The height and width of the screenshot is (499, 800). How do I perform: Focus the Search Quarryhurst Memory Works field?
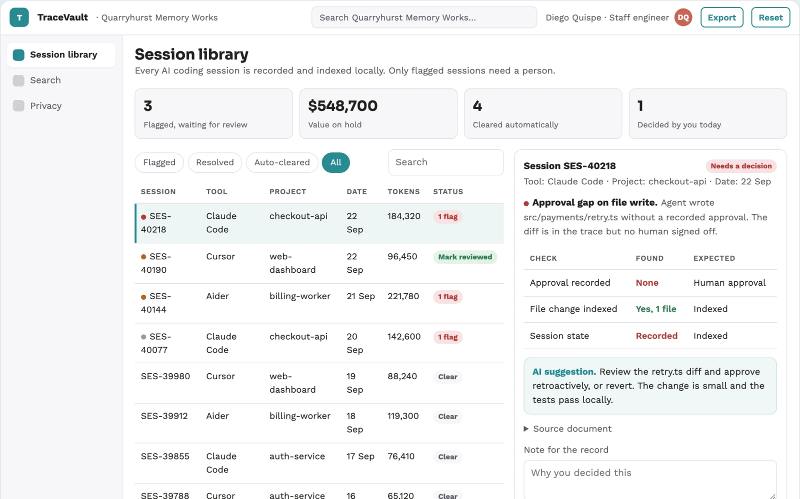(424, 17)
